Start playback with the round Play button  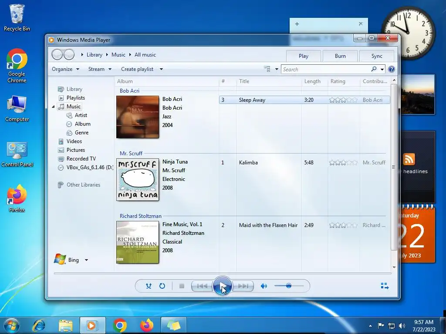point(222,286)
